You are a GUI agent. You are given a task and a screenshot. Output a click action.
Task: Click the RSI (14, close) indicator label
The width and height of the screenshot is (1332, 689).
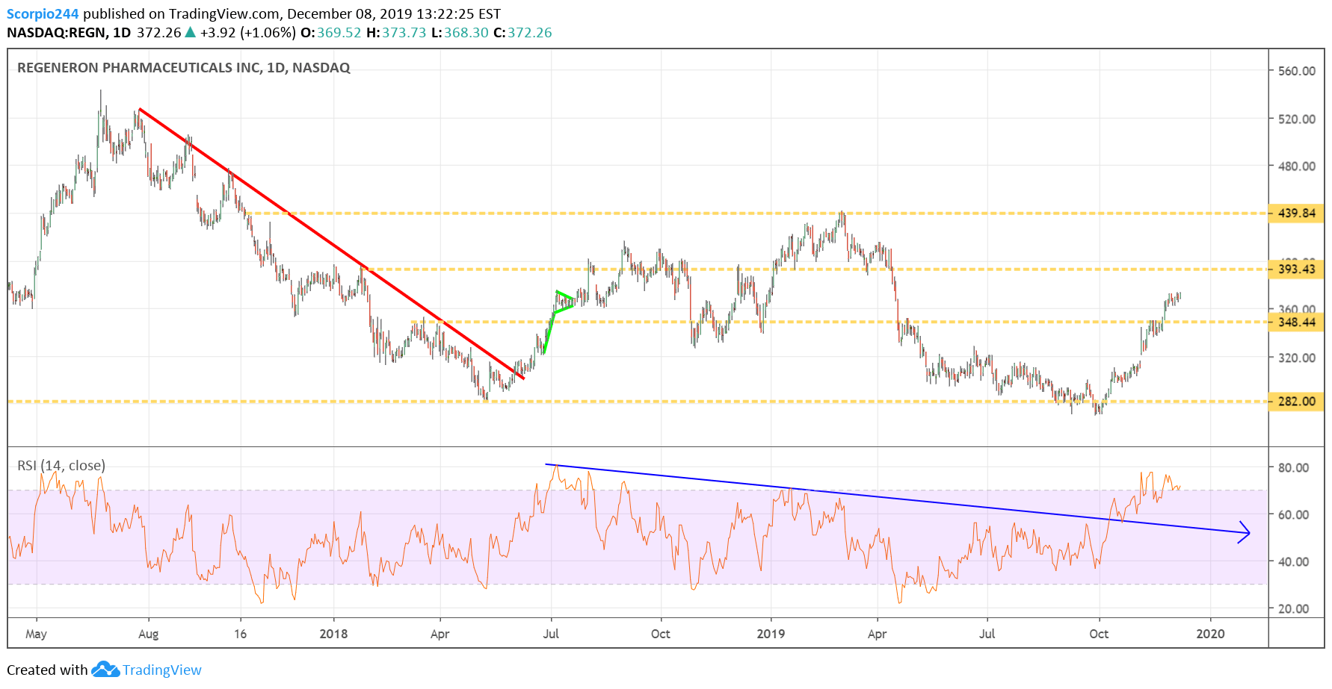coord(61,466)
